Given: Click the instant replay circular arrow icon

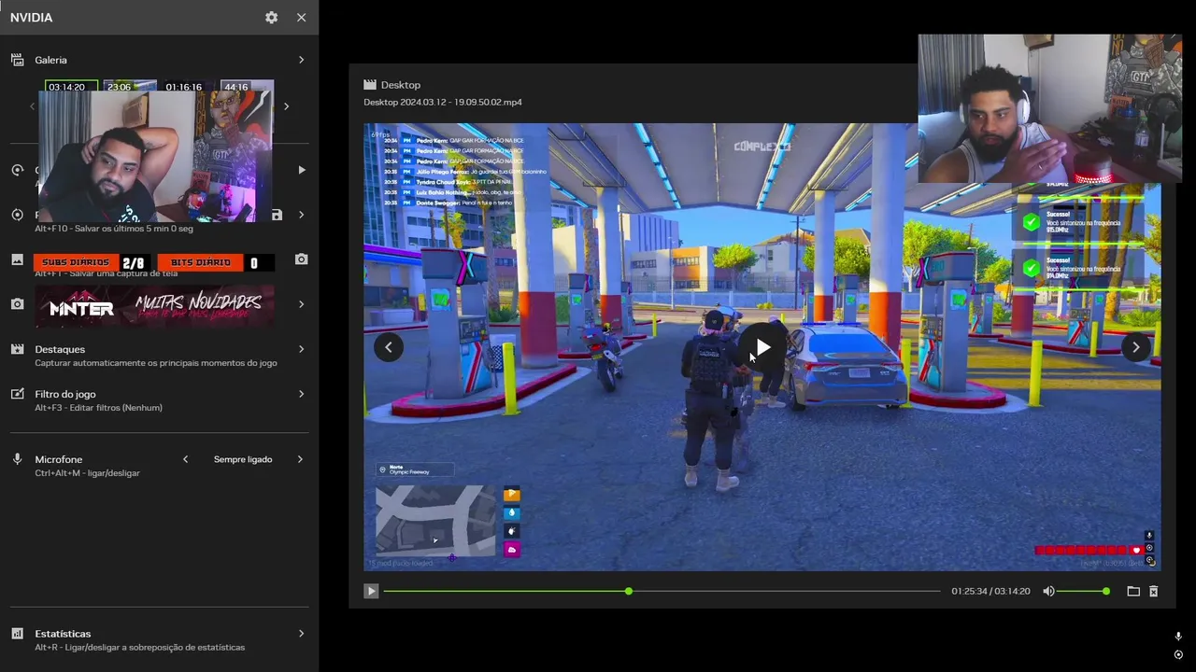Looking at the screenshot, I should (17, 170).
